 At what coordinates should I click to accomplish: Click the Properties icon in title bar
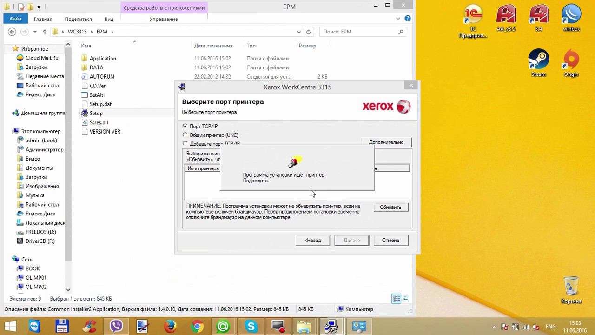pos(21,7)
